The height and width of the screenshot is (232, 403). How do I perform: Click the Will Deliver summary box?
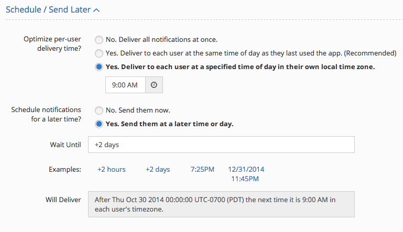tap(221, 204)
